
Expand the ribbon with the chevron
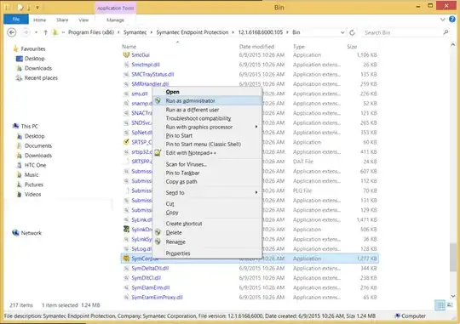click(443, 20)
